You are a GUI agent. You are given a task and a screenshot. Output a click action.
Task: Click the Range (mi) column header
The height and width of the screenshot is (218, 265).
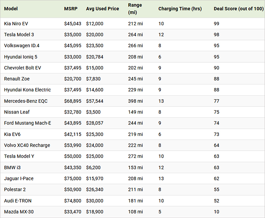click(135, 9)
